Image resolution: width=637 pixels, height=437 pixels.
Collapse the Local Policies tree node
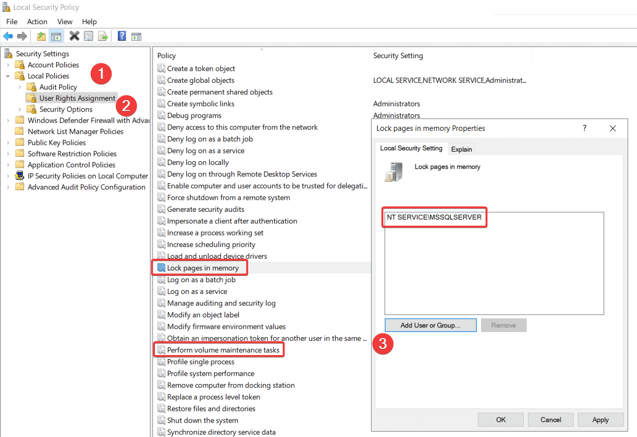point(8,76)
